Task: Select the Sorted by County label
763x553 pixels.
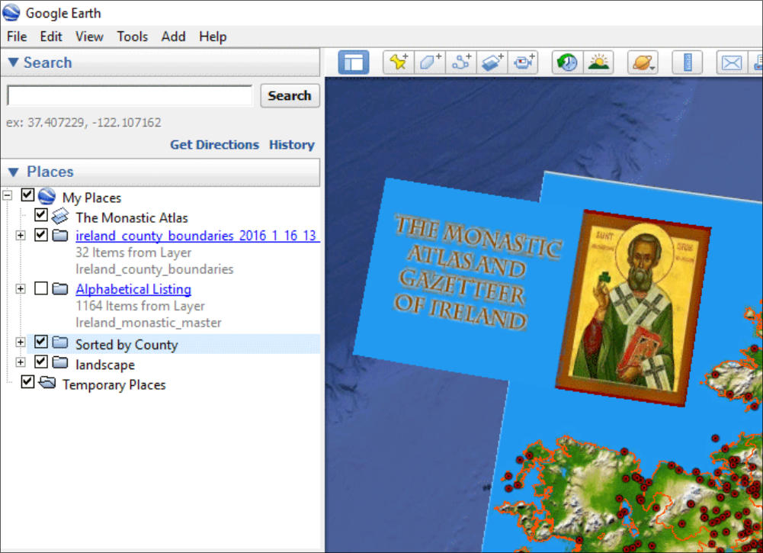Action: (x=127, y=345)
